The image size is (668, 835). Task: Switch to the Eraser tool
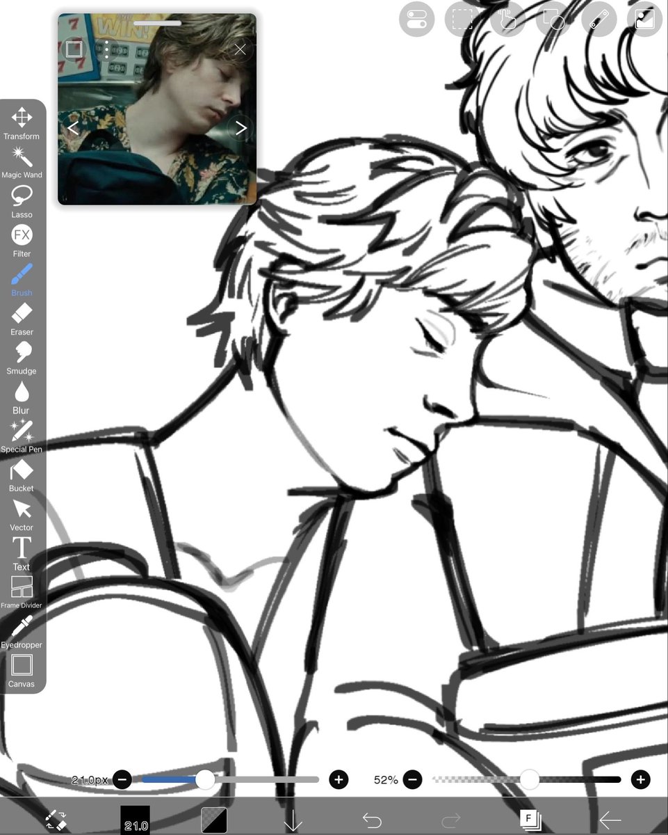click(22, 319)
